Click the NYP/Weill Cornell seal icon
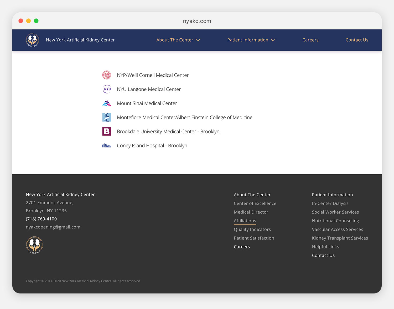This screenshot has height=309, width=394. click(x=107, y=75)
